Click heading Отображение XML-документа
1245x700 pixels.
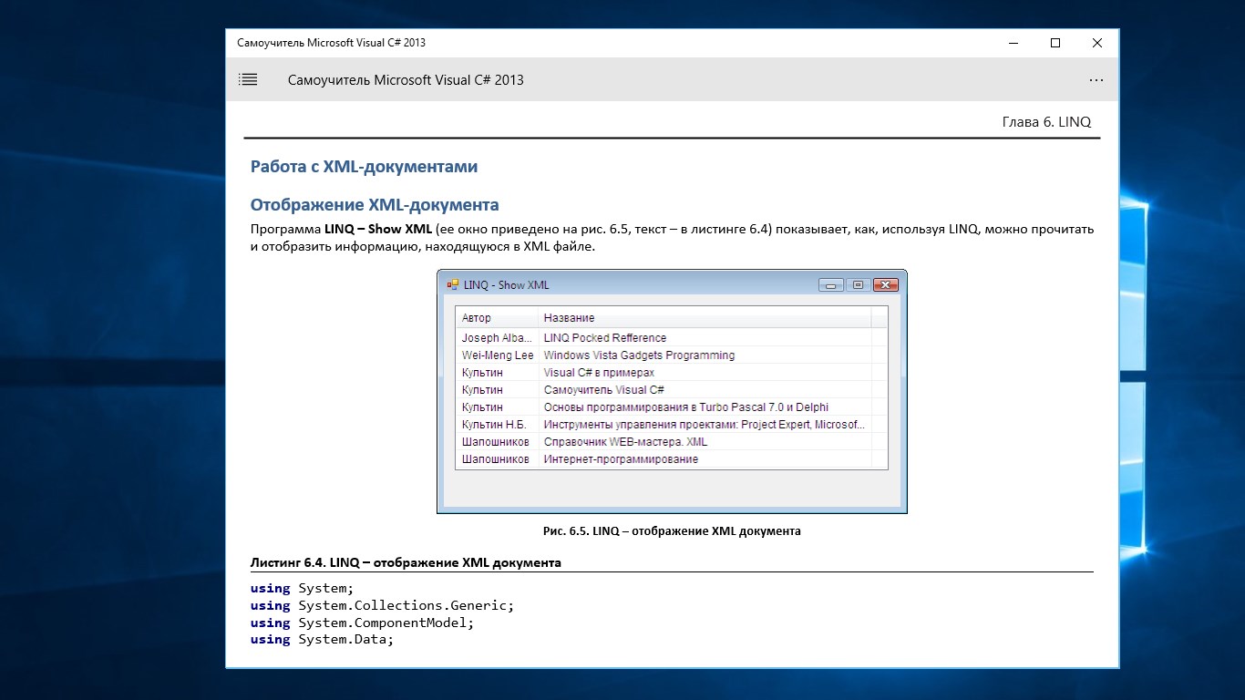[x=375, y=205]
